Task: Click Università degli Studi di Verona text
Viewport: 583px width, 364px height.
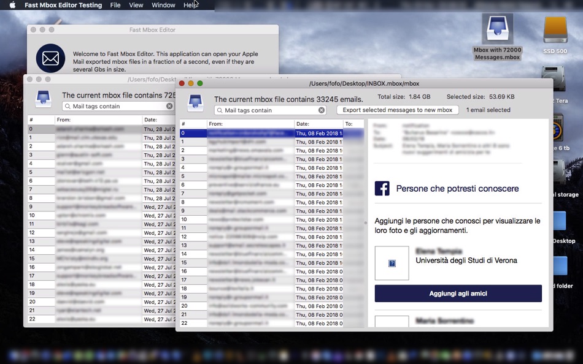Action: pyautogui.click(x=466, y=260)
